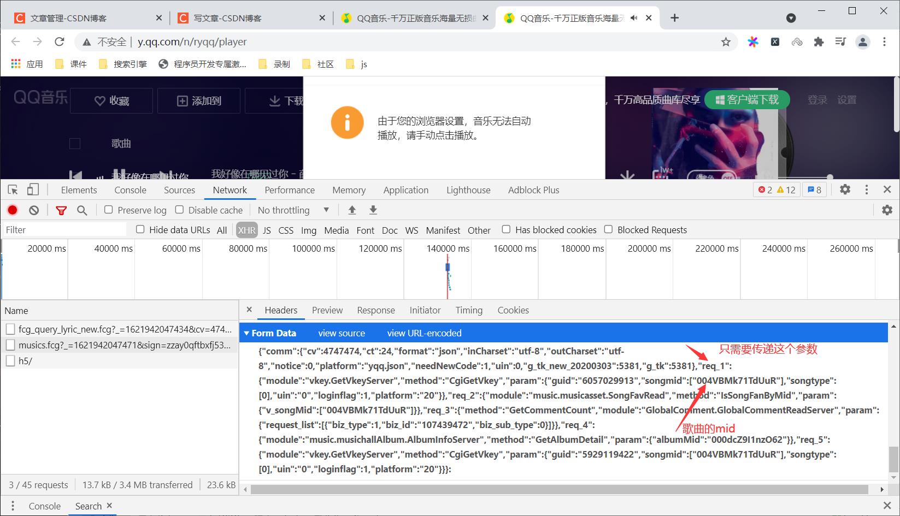Show All request types
The width and height of the screenshot is (900, 516).
coord(222,230)
